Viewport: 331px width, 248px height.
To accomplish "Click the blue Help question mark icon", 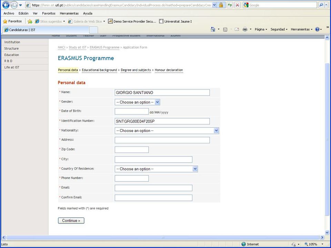I will 317,29.
